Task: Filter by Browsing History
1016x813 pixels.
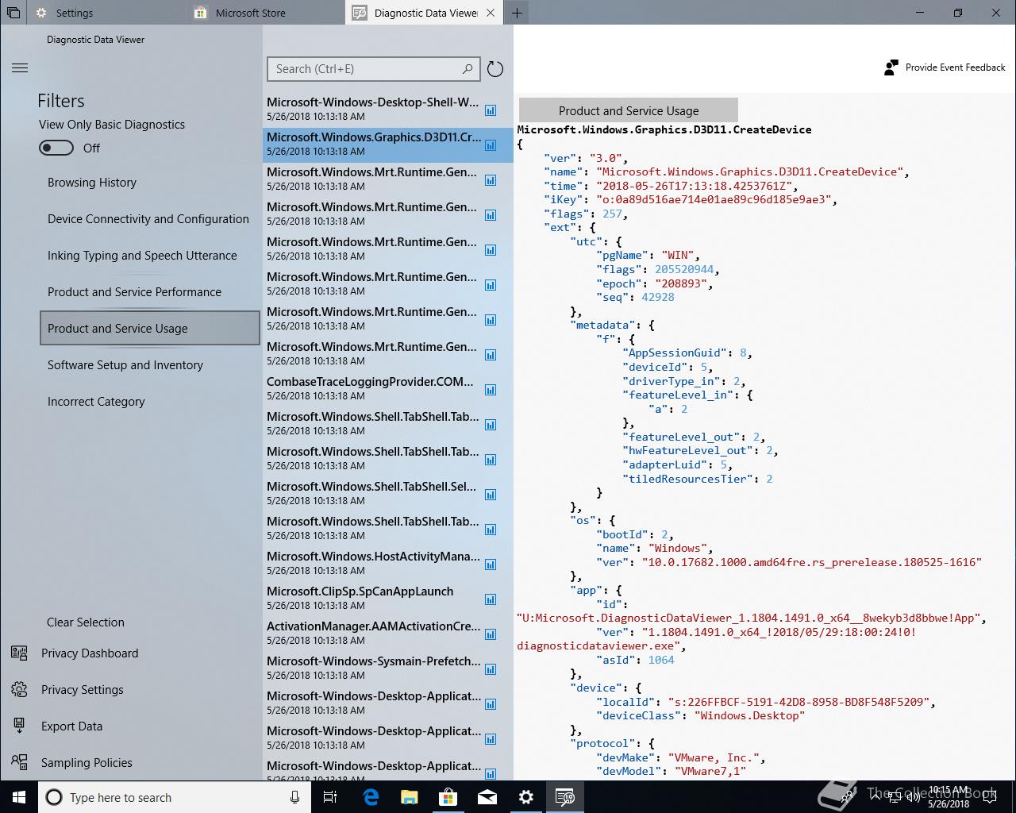Action: click(92, 183)
